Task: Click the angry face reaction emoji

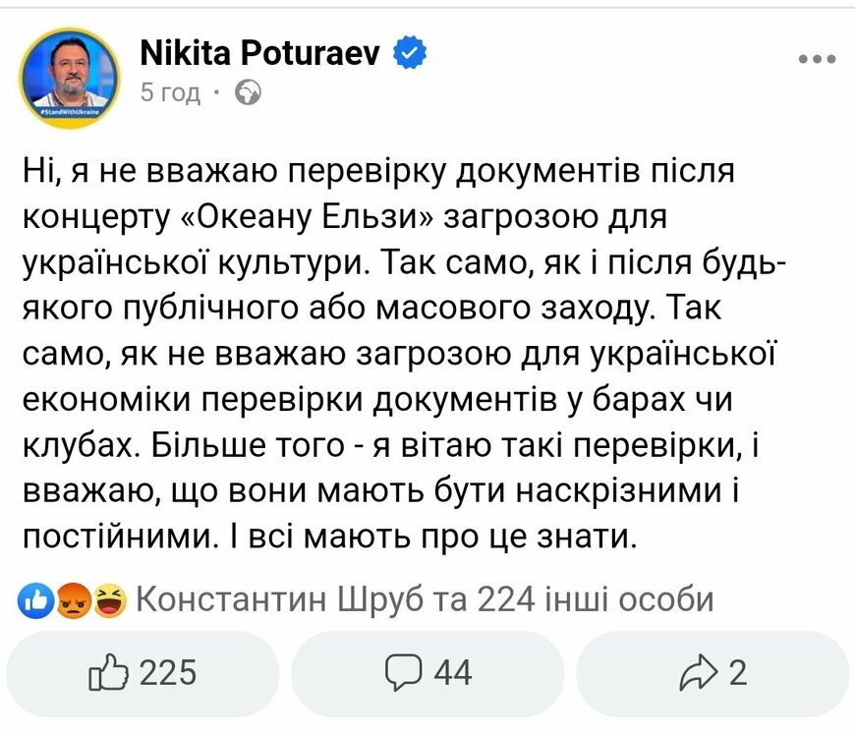Action: pos(74,599)
